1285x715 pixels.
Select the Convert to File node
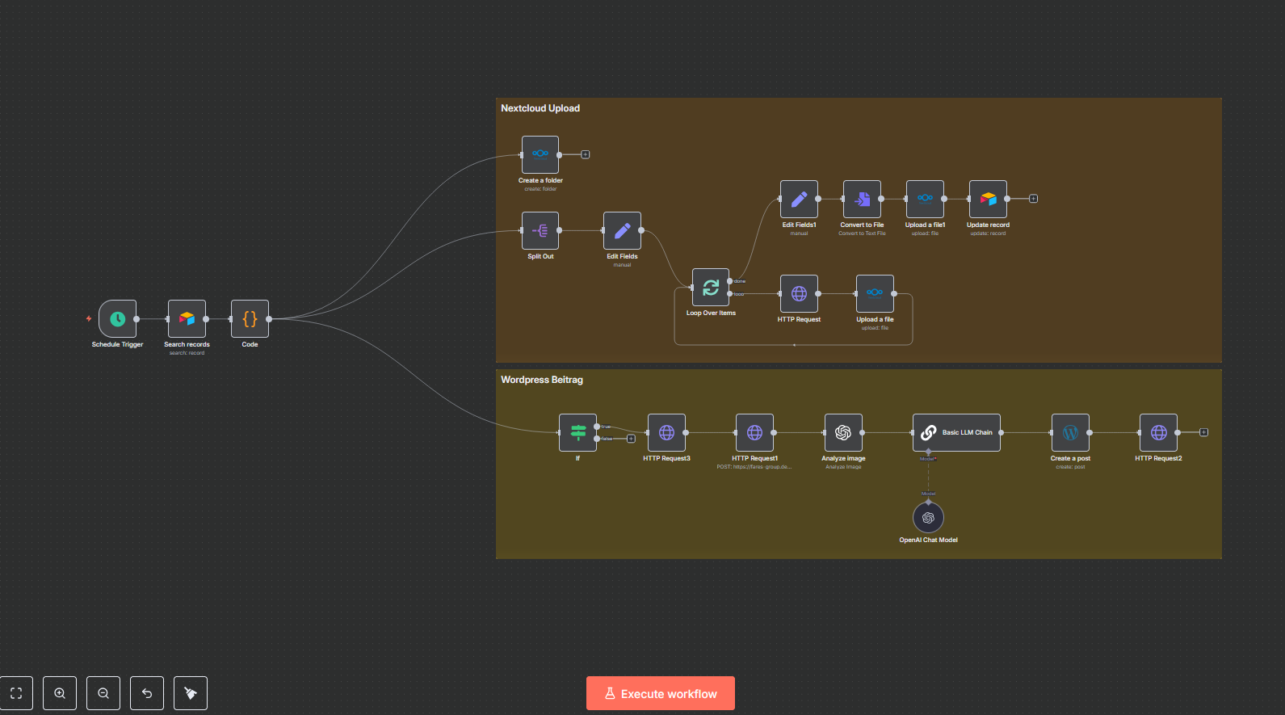coord(862,199)
